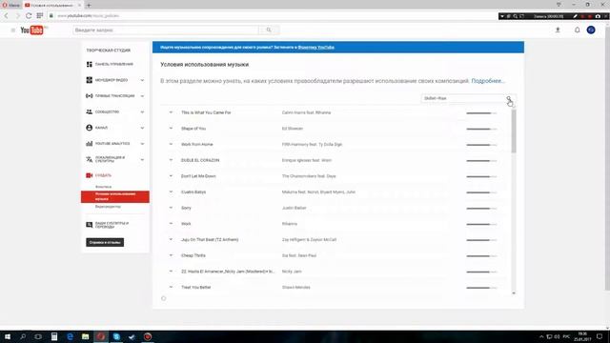
Task: Expand the YouTube Analytics section chevron
Action: point(142,144)
